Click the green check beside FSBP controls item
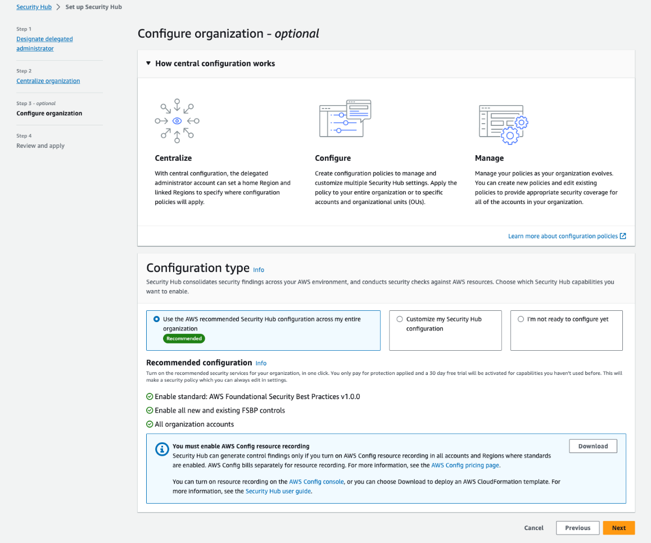The image size is (651, 543). point(150,410)
